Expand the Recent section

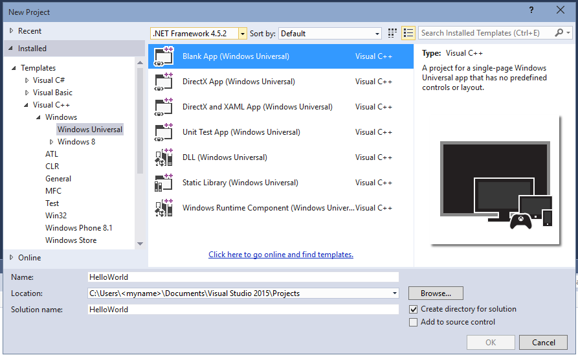[x=12, y=31]
